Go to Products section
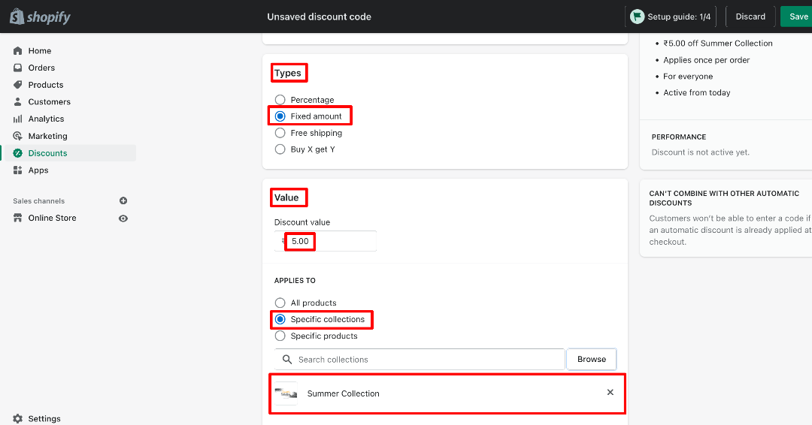812x425 pixels. [x=46, y=85]
